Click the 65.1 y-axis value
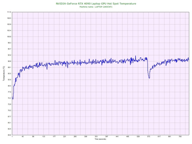The width and height of the screenshot is (192, 144). coord(9,123)
